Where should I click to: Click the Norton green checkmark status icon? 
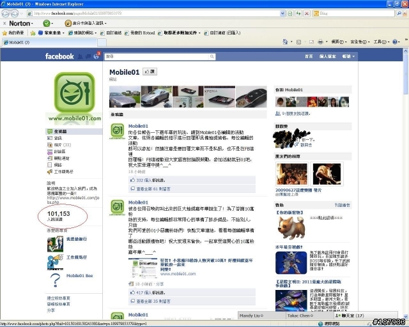pyautogui.click(x=47, y=23)
